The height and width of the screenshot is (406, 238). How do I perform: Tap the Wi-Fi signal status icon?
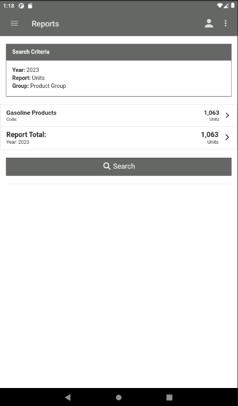[x=219, y=6]
